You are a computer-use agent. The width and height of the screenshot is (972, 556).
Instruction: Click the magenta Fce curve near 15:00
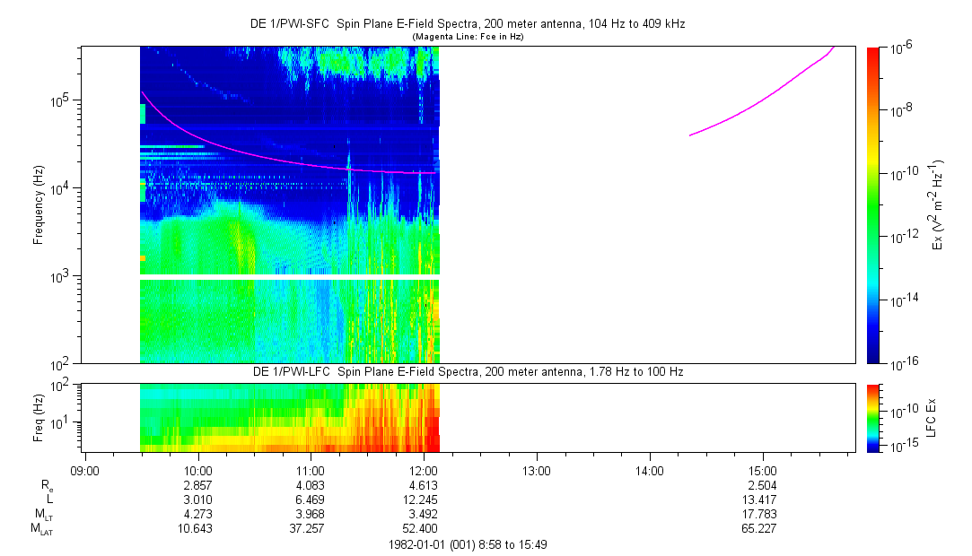(x=763, y=101)
